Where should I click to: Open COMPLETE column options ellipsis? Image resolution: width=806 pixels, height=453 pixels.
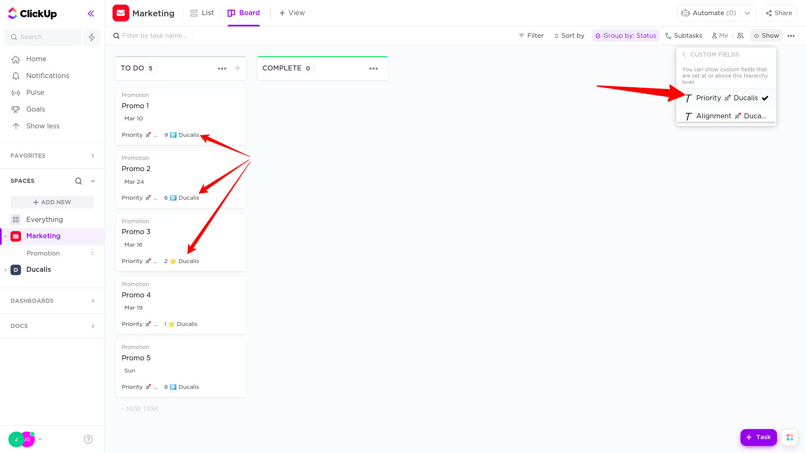click(x=374, y=68)
